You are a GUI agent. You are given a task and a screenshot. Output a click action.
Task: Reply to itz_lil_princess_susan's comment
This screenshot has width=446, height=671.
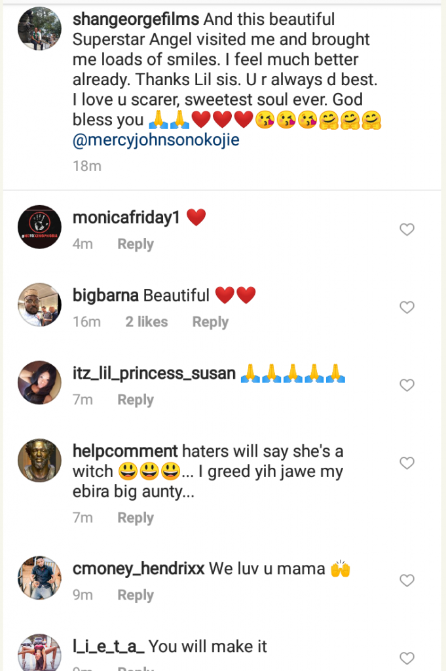[136, 400]
